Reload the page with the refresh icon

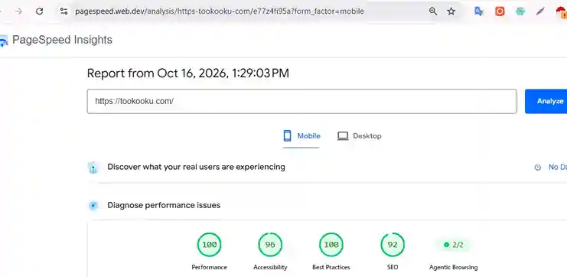point(40,11)
